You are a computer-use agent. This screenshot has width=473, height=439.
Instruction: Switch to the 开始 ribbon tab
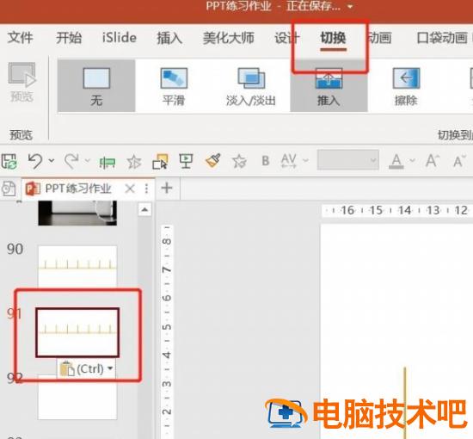[69, 38]
